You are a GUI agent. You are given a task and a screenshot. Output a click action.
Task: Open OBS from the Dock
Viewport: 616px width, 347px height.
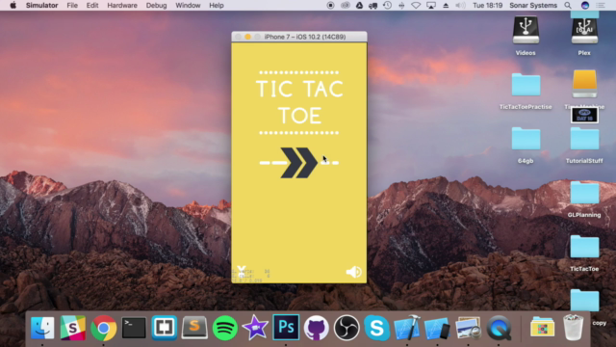pos(346,328)
